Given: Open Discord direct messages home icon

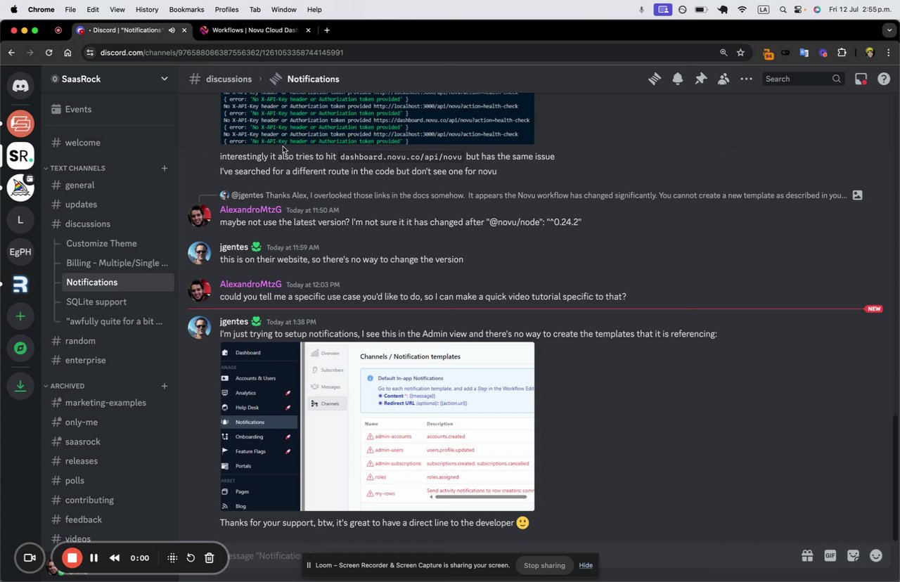Looking at the screenshot, I should [20, 86].
